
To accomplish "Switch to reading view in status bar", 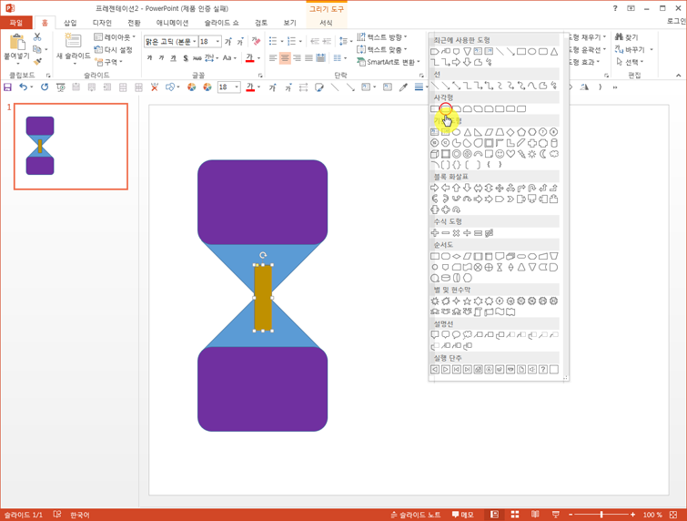I will point(535,514).
